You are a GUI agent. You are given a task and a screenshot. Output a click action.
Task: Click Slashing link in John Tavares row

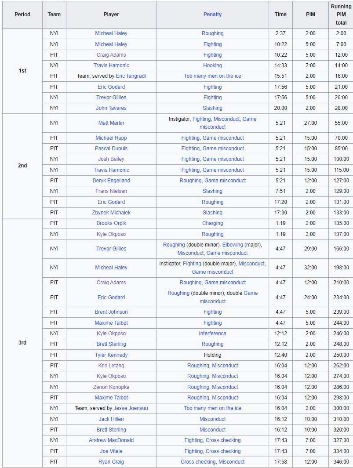click(212, 108)
